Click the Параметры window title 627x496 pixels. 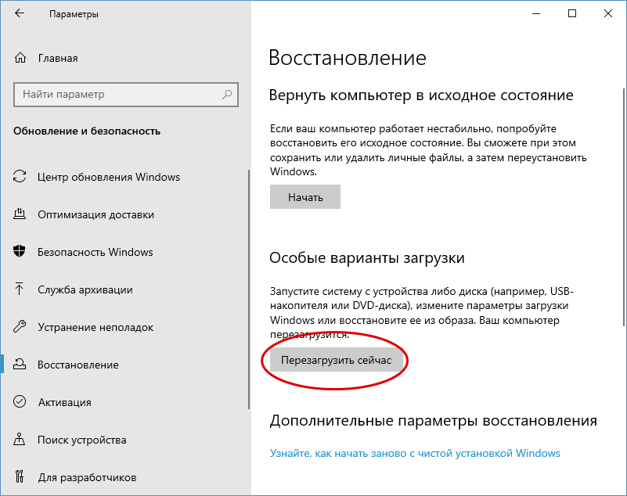coord(74,14)
